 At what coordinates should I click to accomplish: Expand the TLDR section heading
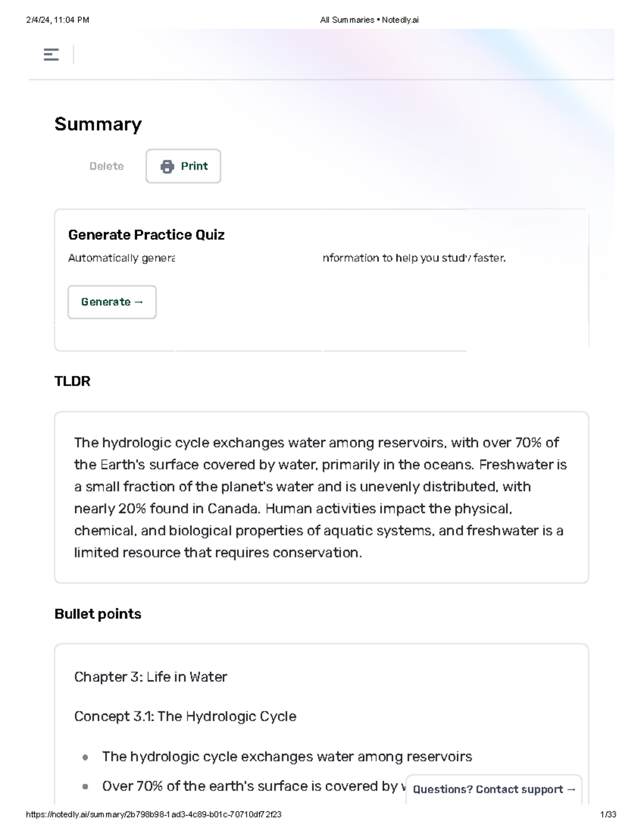click(x=72, y=382)
